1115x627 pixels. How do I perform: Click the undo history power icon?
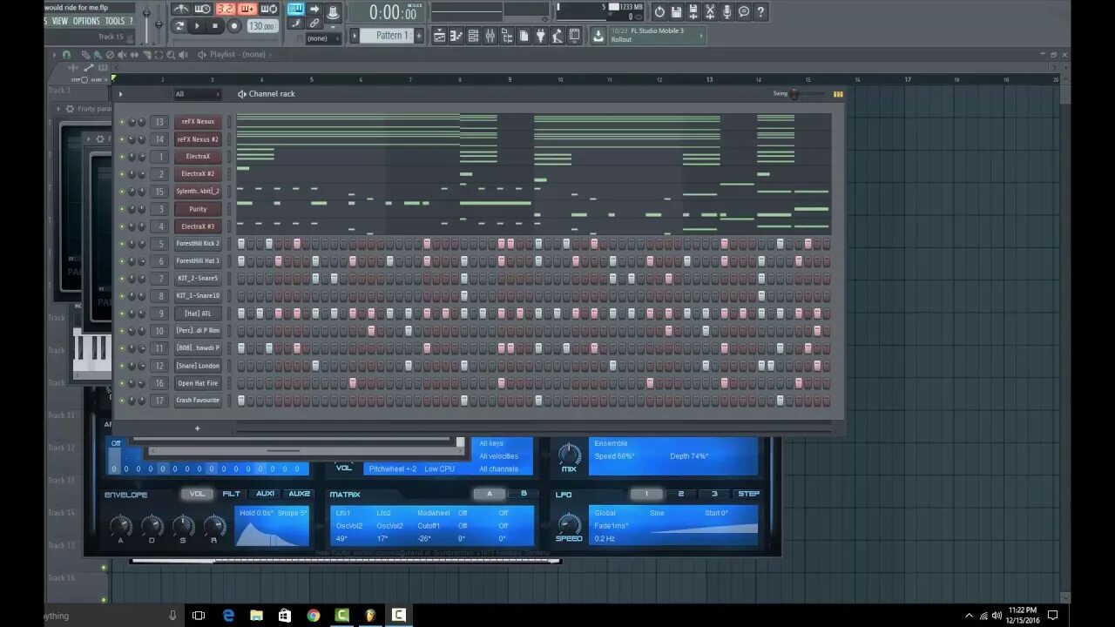pos(659,11)
